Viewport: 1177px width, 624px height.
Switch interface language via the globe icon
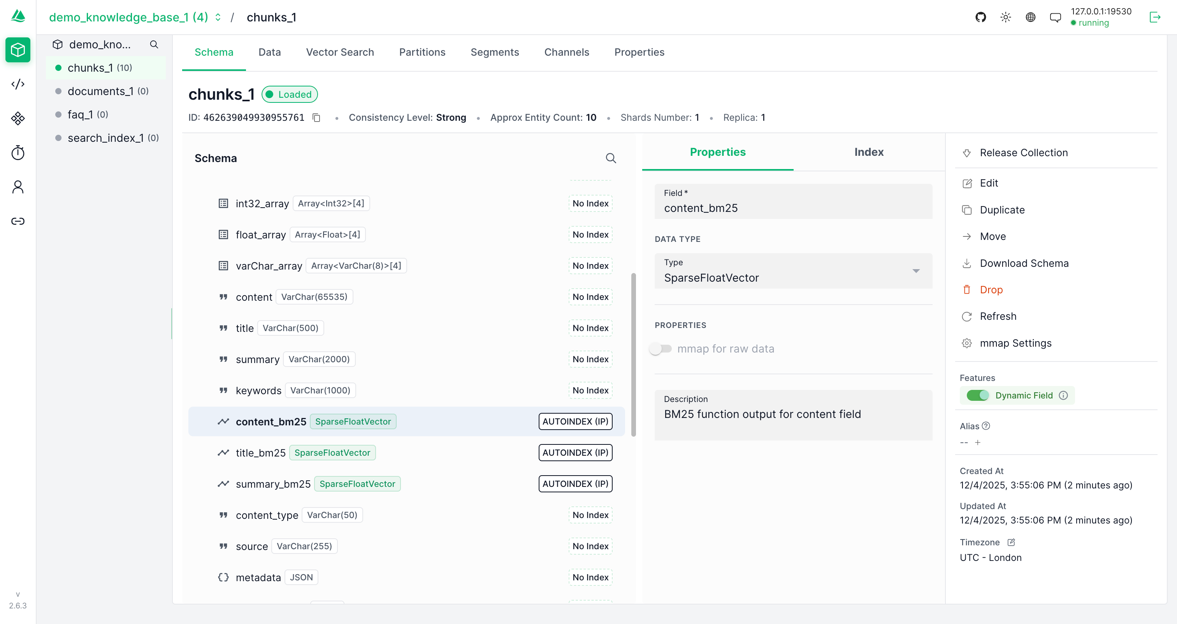point(1030,17)
